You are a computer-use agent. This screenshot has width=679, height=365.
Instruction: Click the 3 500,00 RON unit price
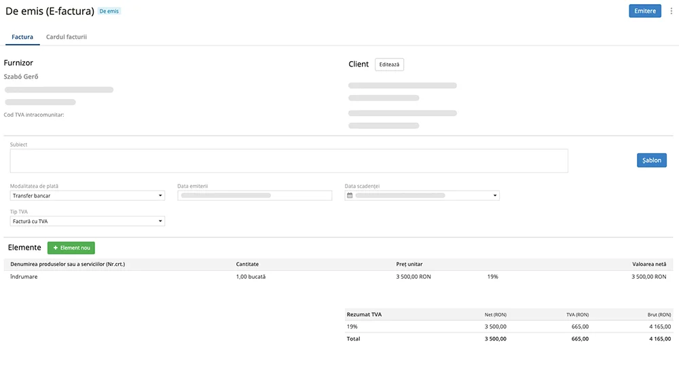point(414,277)
